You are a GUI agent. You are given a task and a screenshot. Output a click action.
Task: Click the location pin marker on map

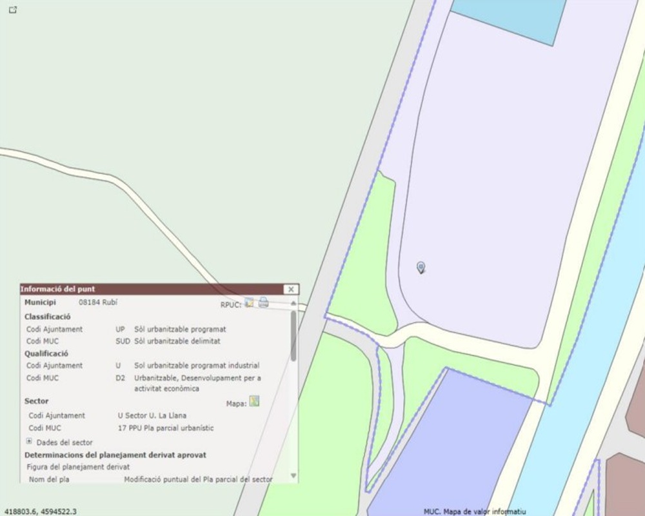(x=421, y=267)
